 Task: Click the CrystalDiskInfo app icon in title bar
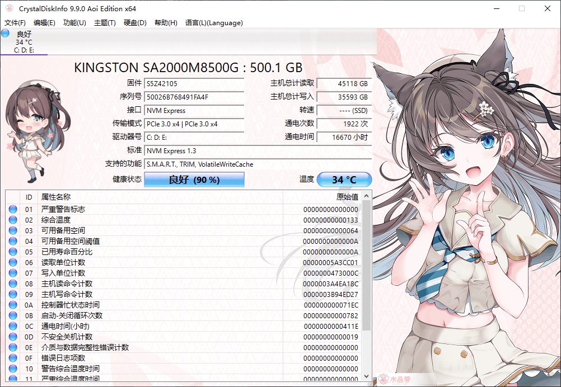tap(10, 8)
